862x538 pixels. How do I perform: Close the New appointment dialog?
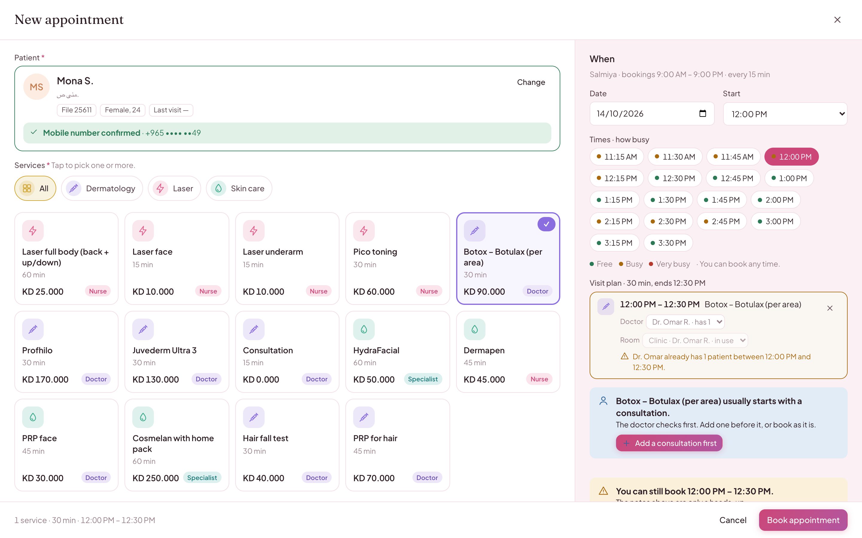click(x=837, y=19)
